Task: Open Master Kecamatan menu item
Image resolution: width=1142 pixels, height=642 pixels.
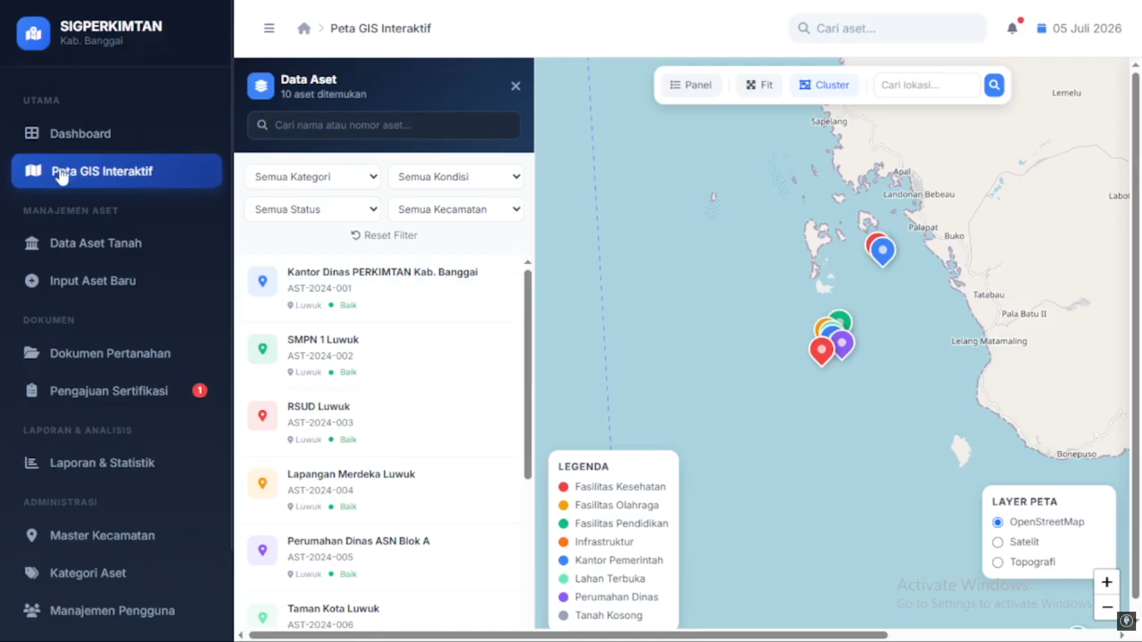Action: pos(117,536)
